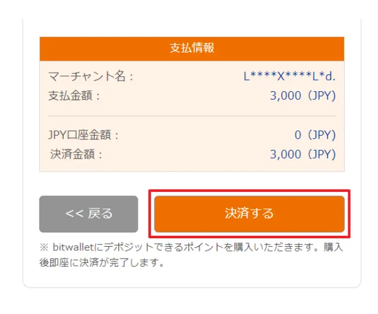Select the JPY口座金額 label
The width and height of the screenshot is (378, 314).
pos(84,135)
